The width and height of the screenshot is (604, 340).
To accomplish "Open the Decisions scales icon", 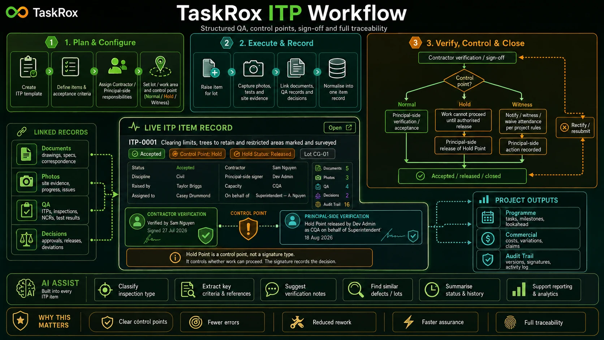I will [x=26, y=239].
